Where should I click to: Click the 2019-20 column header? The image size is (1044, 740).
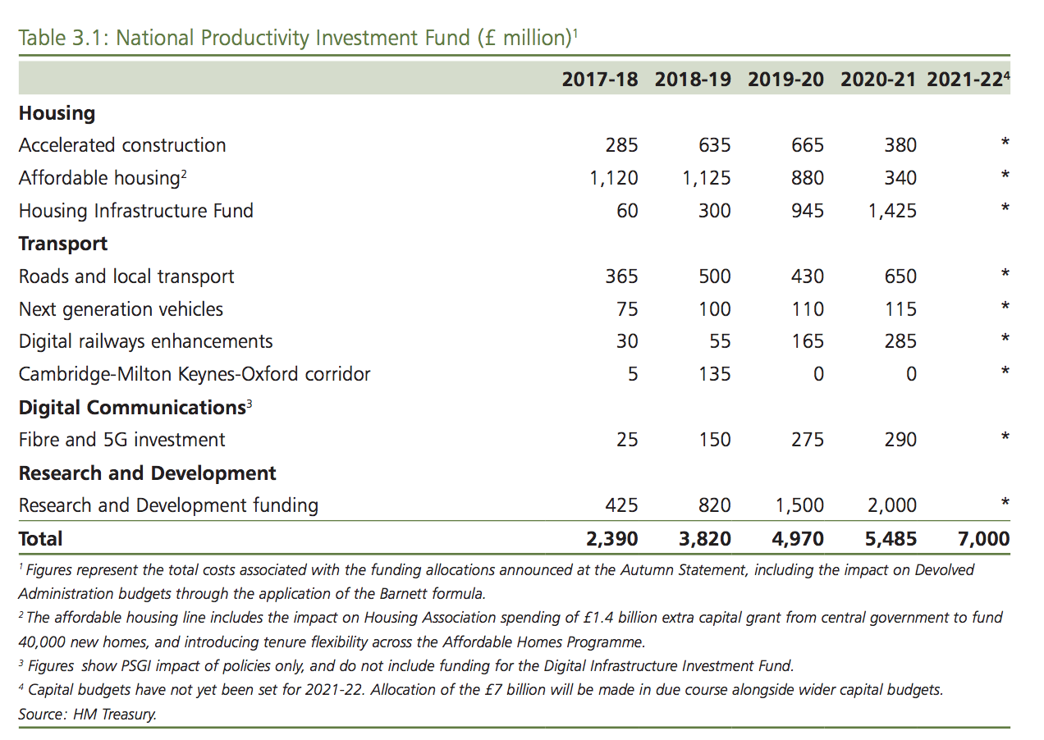tap(785, 80)
